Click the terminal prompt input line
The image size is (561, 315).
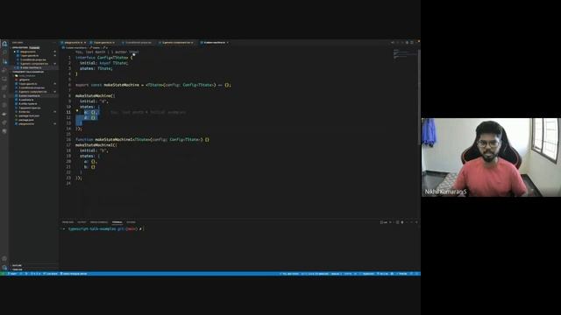pyautogui.click(x=103, y=228)
